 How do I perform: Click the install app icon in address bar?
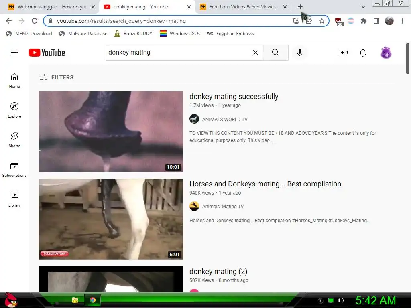point(296,21)
